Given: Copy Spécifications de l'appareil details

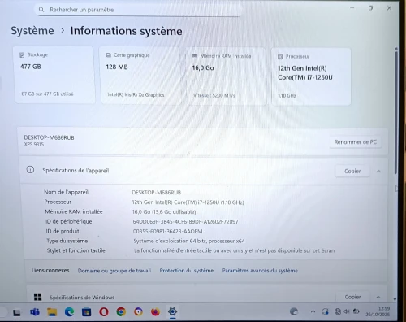Looking at the screenshot, I should [352, 172].
